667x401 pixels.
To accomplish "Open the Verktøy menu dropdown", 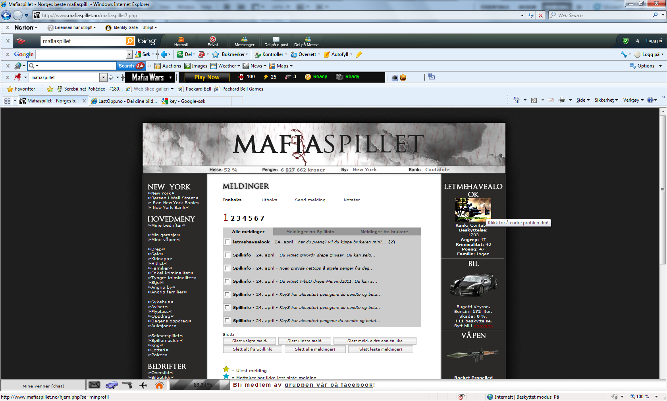I will (633, 100).
